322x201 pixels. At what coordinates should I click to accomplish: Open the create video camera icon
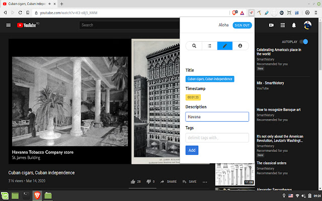[272, 25]
